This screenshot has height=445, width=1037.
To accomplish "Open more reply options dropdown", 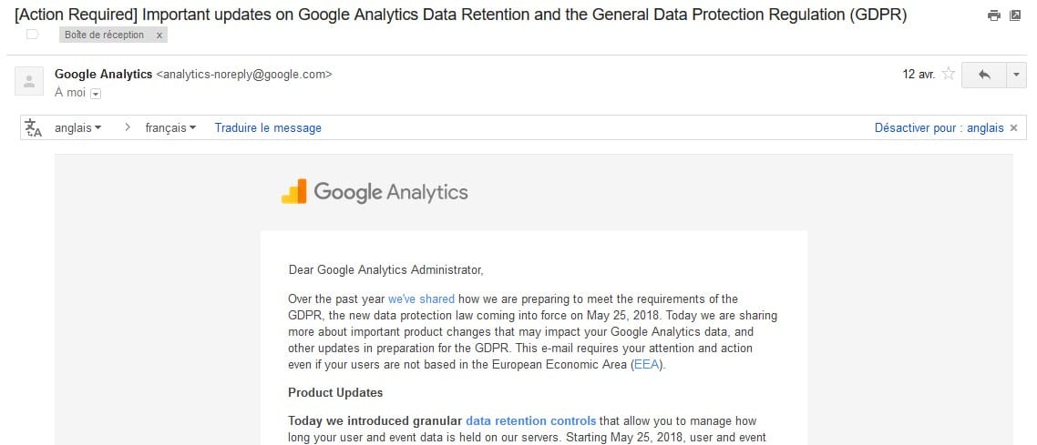I will pos(1017,76).
